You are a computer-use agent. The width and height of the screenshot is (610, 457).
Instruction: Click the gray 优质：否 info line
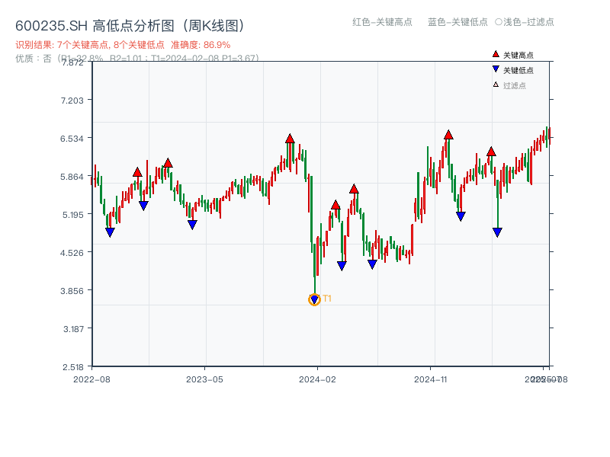tap(137, 59)
